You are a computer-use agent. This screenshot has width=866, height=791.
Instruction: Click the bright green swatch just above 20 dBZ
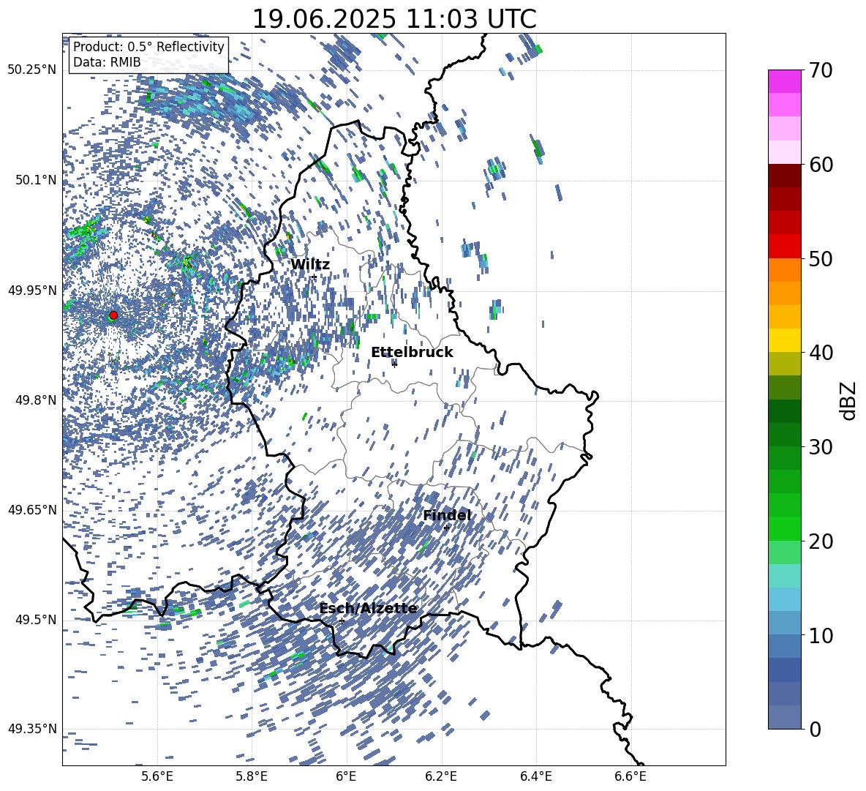point(784,528)
